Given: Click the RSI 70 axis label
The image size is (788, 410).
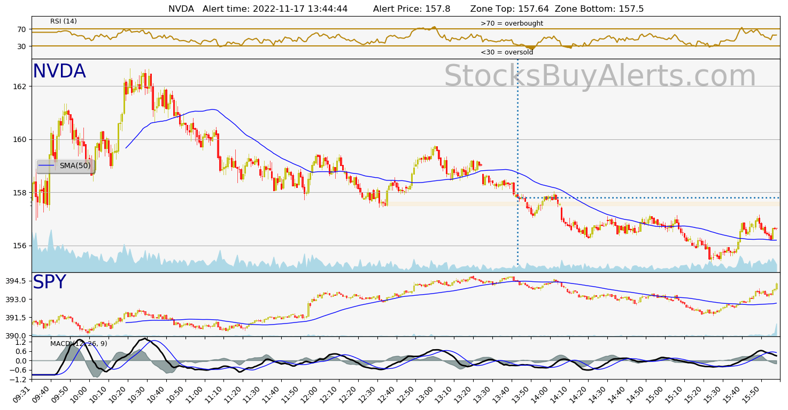Looking at the screenshot, I should [x=22, y=29].
